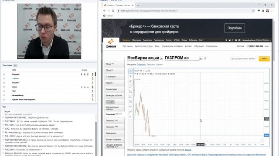Image resolution: width=279 pixels, height=156 pixels.
Task: Tick the checkbox beside chat message from fn675440
Action: pyautogui.click(x=3, y=121)
